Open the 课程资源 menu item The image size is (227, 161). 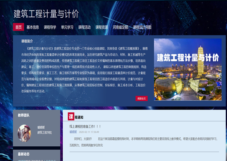[102, 27]
